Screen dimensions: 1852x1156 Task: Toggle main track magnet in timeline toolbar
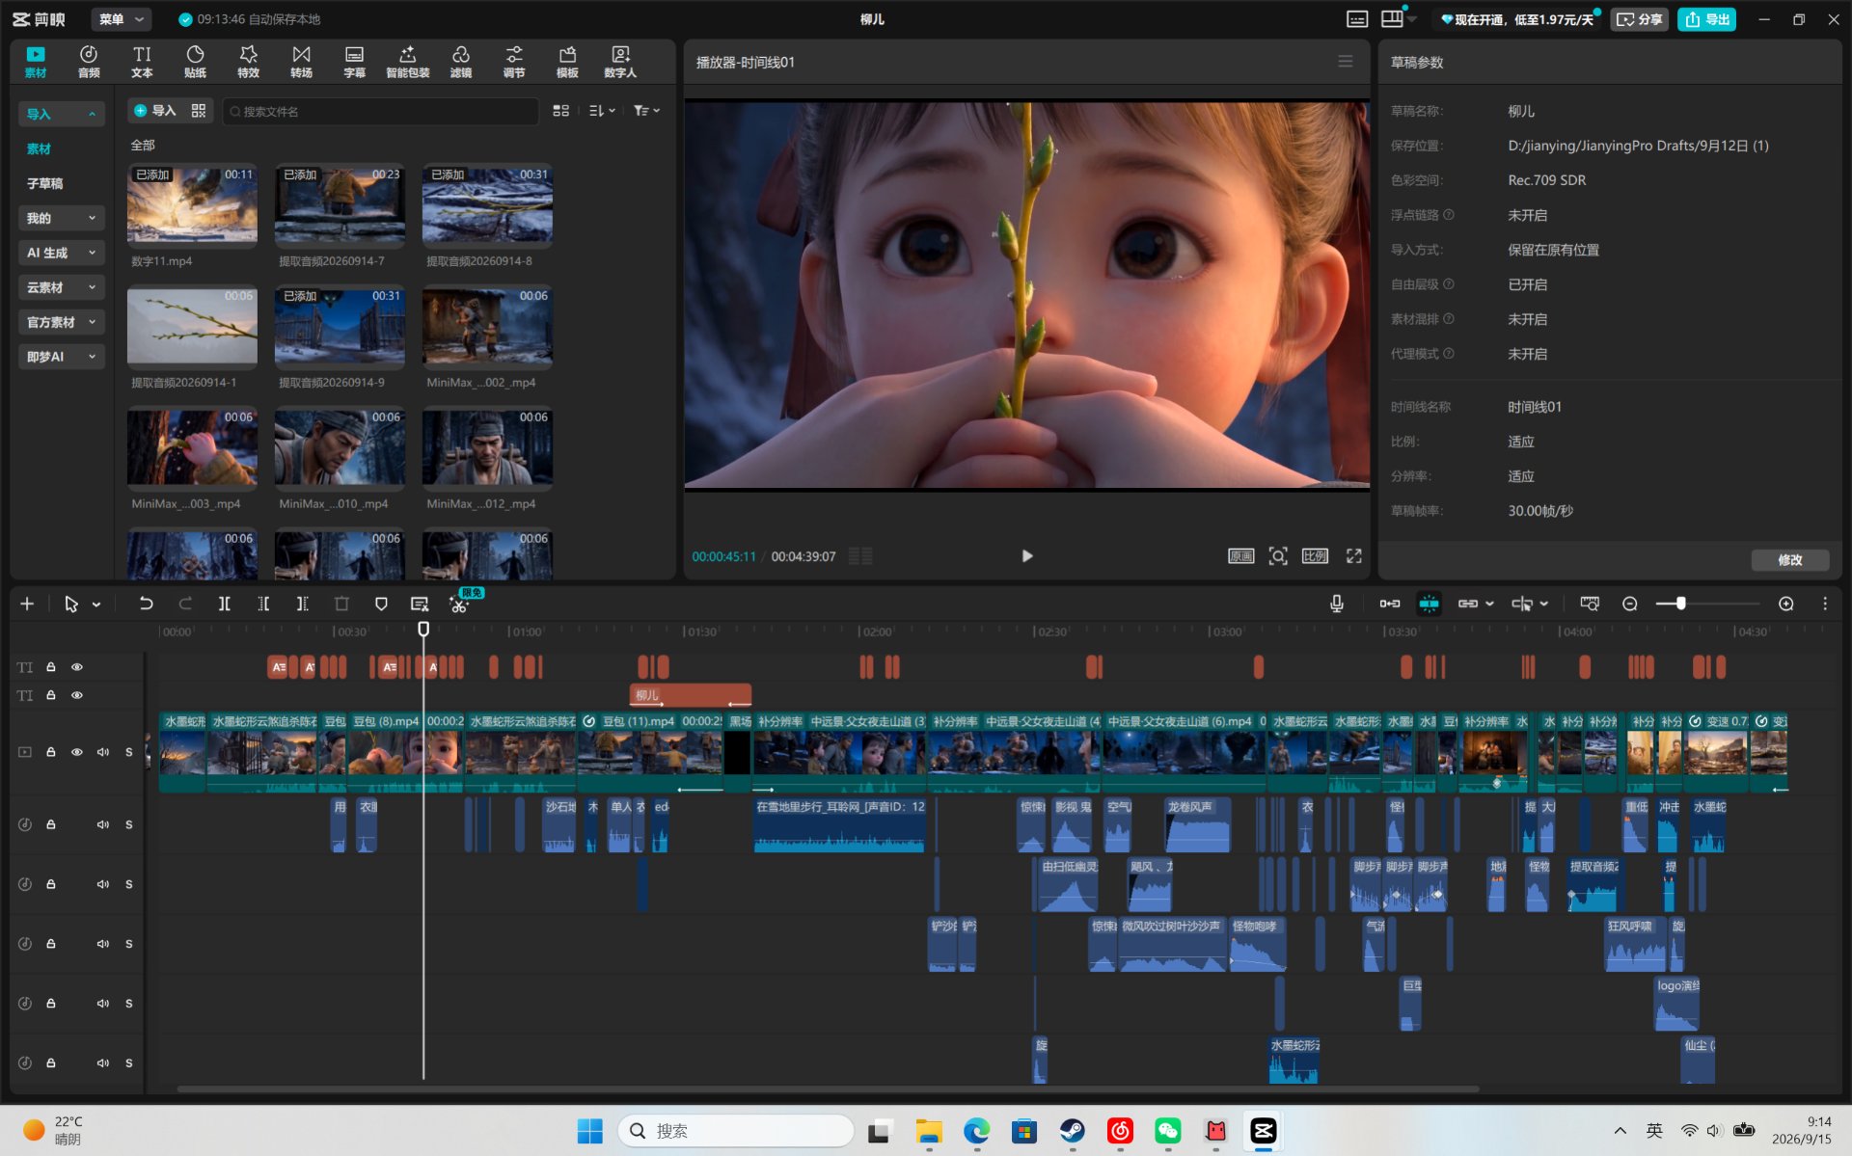click(x=1389, y=604)
